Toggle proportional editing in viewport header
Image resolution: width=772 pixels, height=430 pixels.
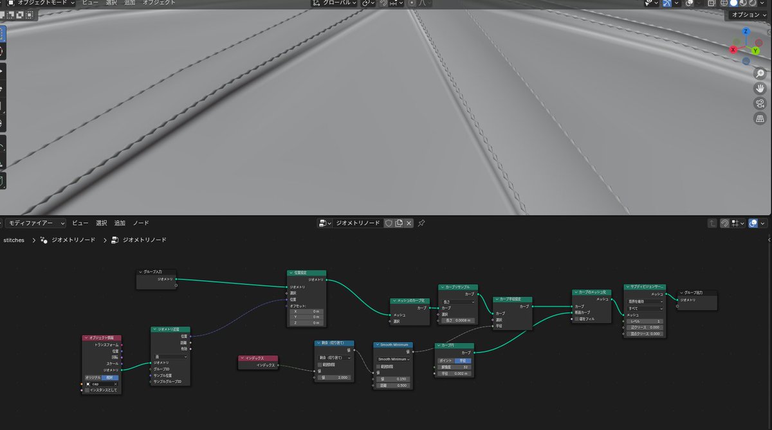click(412, 3)
